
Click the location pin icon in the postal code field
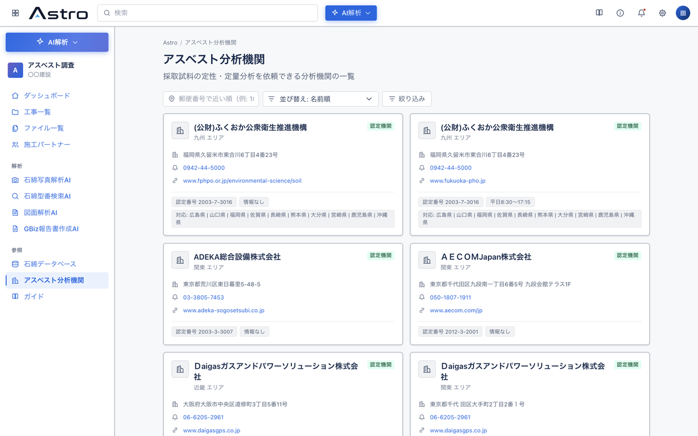(172, 99)
